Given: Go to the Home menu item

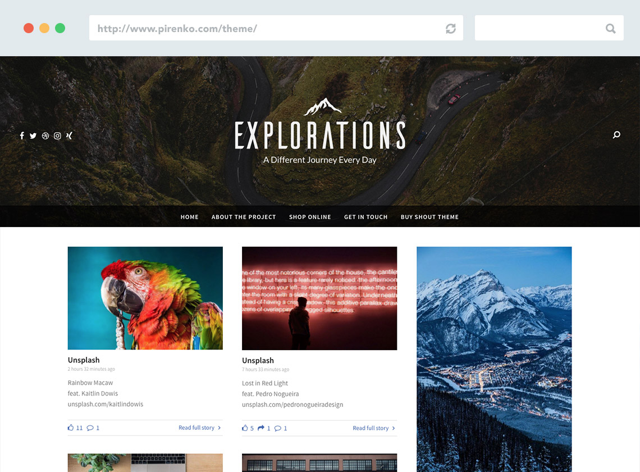Looking at the screenshot, I should [189, 217].
